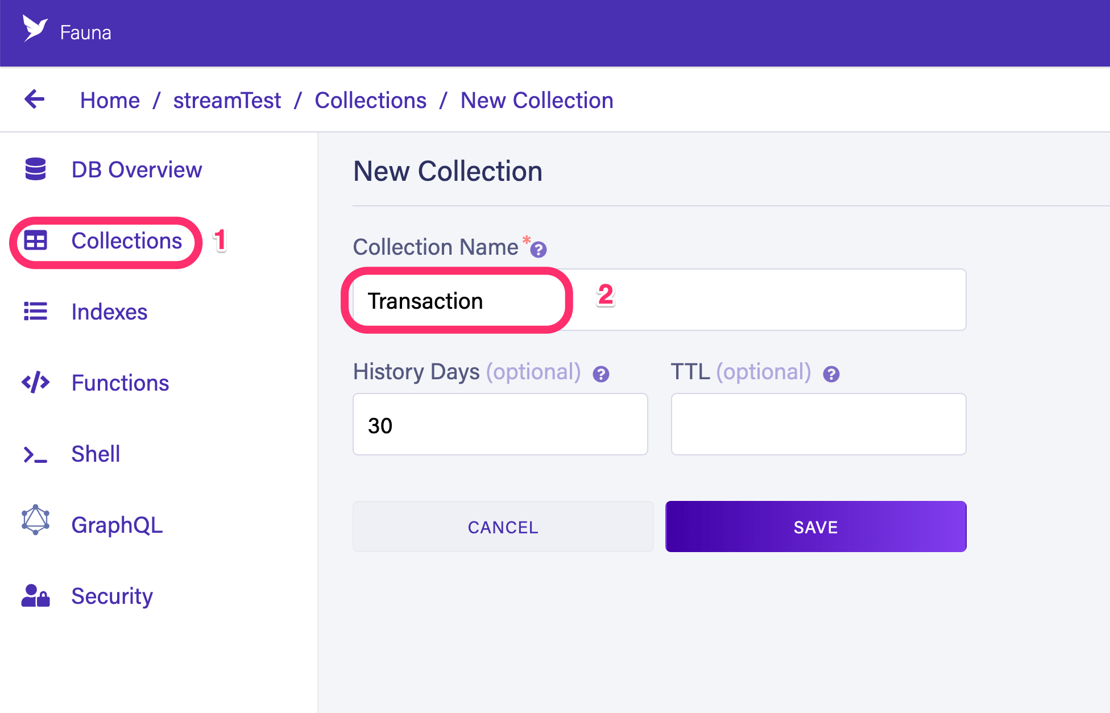Click the back arrow navigation icon
Viewport: 1110px width, 713px height.
34,100
